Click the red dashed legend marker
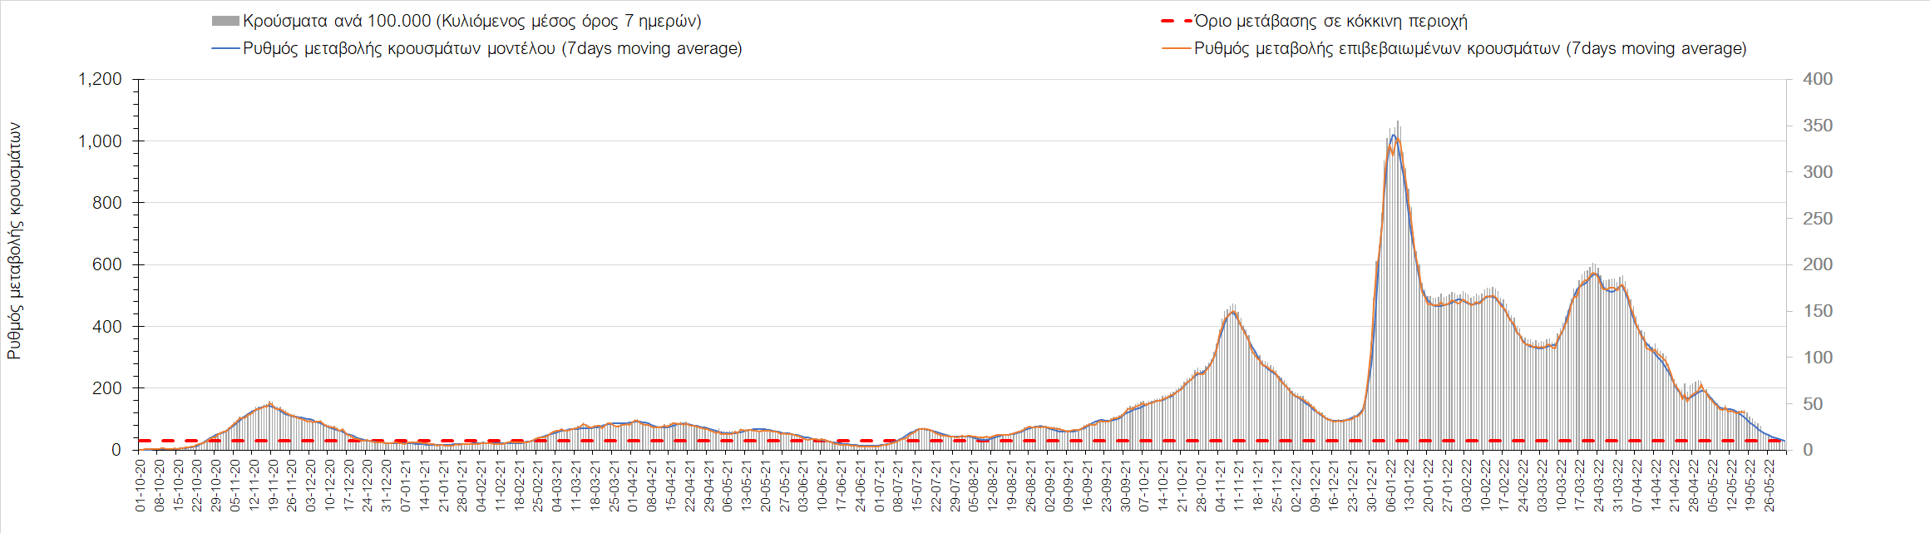Screen dimensions: 1930x533 (x=1176, y=22)
